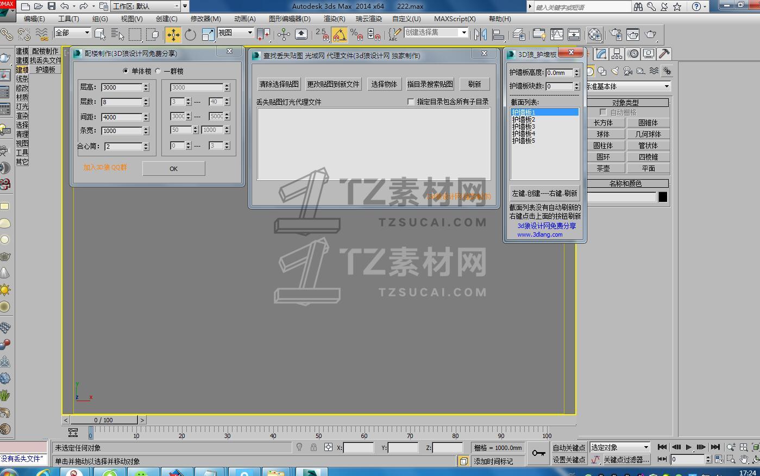The image size is (760, 476).
Task: Click the Align tool icon
Action: [x=498, y=35]
